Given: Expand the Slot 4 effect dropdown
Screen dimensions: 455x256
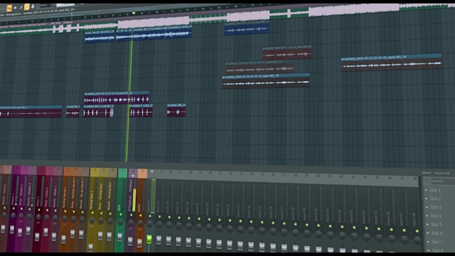Looking at the screenshot, I should 427,216.
